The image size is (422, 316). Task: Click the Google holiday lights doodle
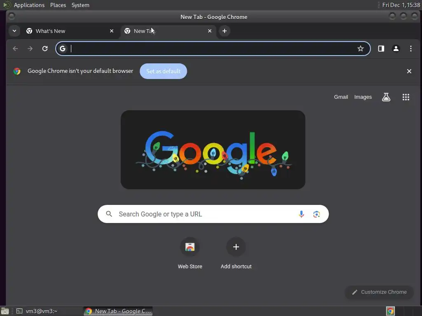[x=213, y=150]
